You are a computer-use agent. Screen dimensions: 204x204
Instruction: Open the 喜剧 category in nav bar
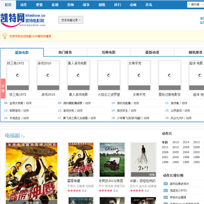pyautogui.click(x=55, y=5)
